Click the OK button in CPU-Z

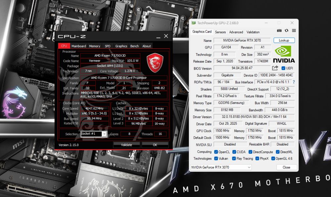click(155, 145)
